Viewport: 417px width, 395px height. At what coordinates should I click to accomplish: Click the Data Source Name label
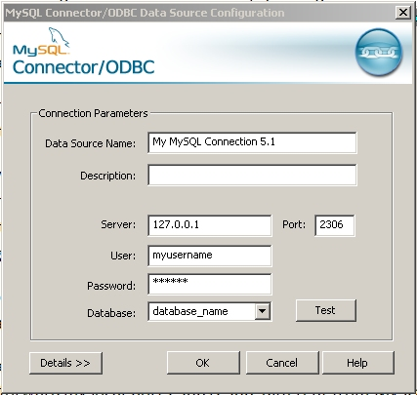(90, 143)
